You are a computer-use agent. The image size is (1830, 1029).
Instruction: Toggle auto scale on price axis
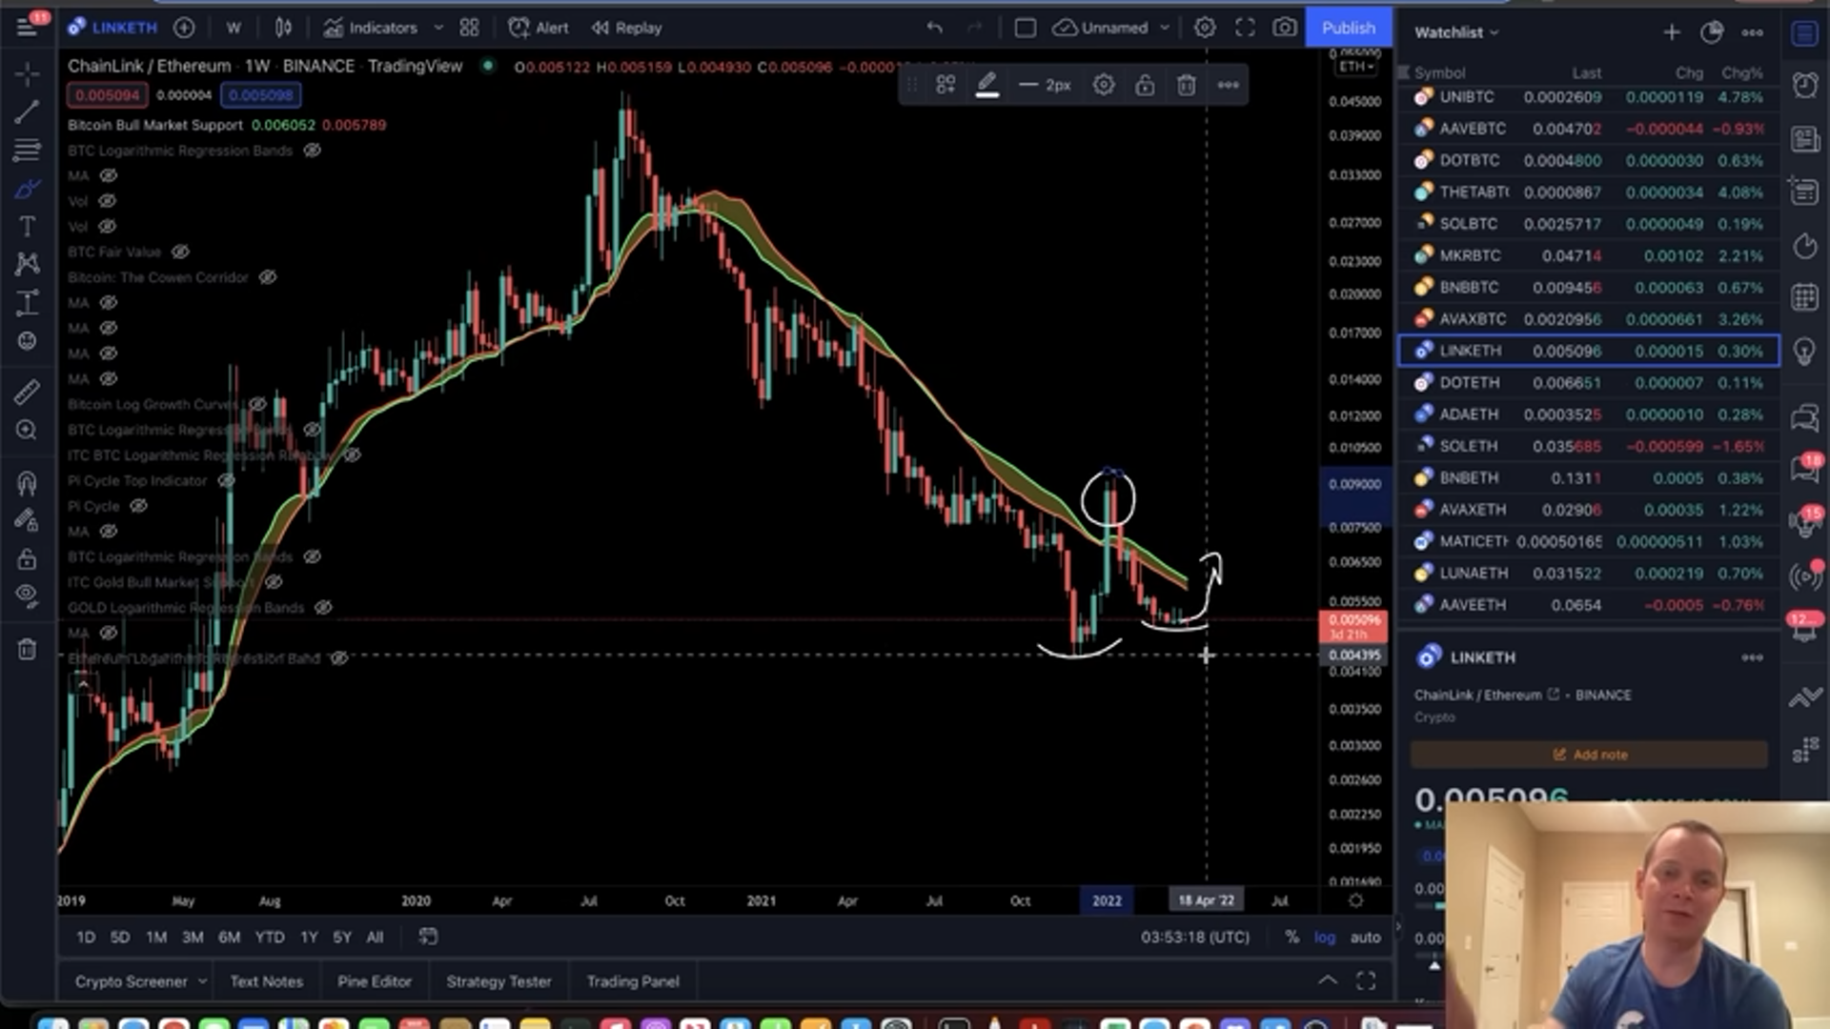[1365, 937]
